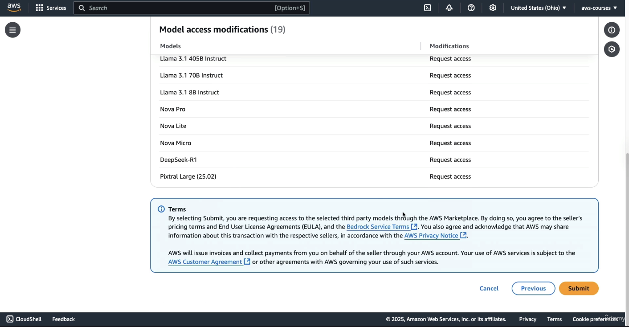Click Request access in the Pixtral Large row
629x327 pixels.
tap(450, 176)
